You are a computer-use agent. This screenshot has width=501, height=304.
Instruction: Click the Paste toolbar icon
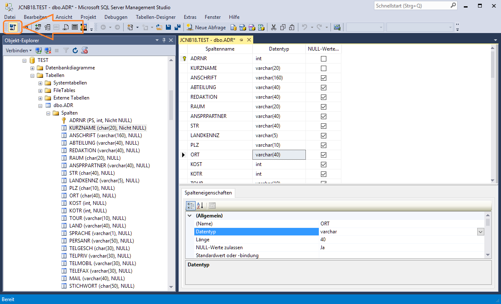pos(292,28)
